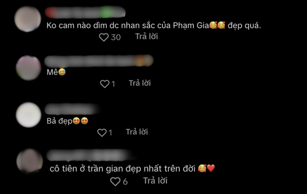The width and height of the screenshot is (307, 194).
Task: Like the "cô tiên ở trần gian" comment
Action: (115, 181)
